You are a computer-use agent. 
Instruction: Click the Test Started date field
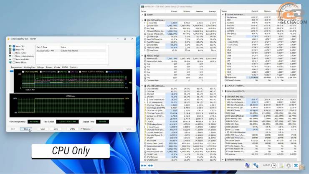click(67, 122)
